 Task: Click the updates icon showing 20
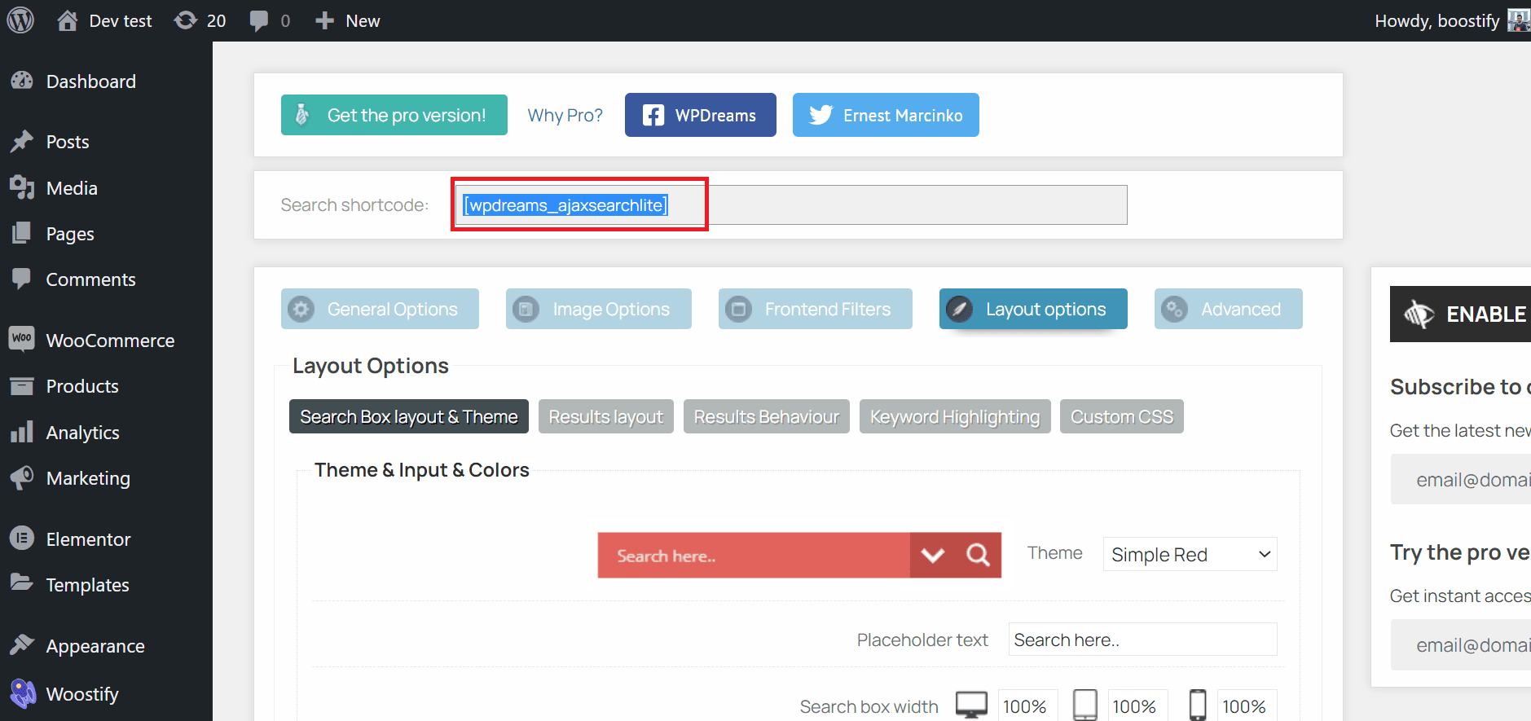(186, 20)
